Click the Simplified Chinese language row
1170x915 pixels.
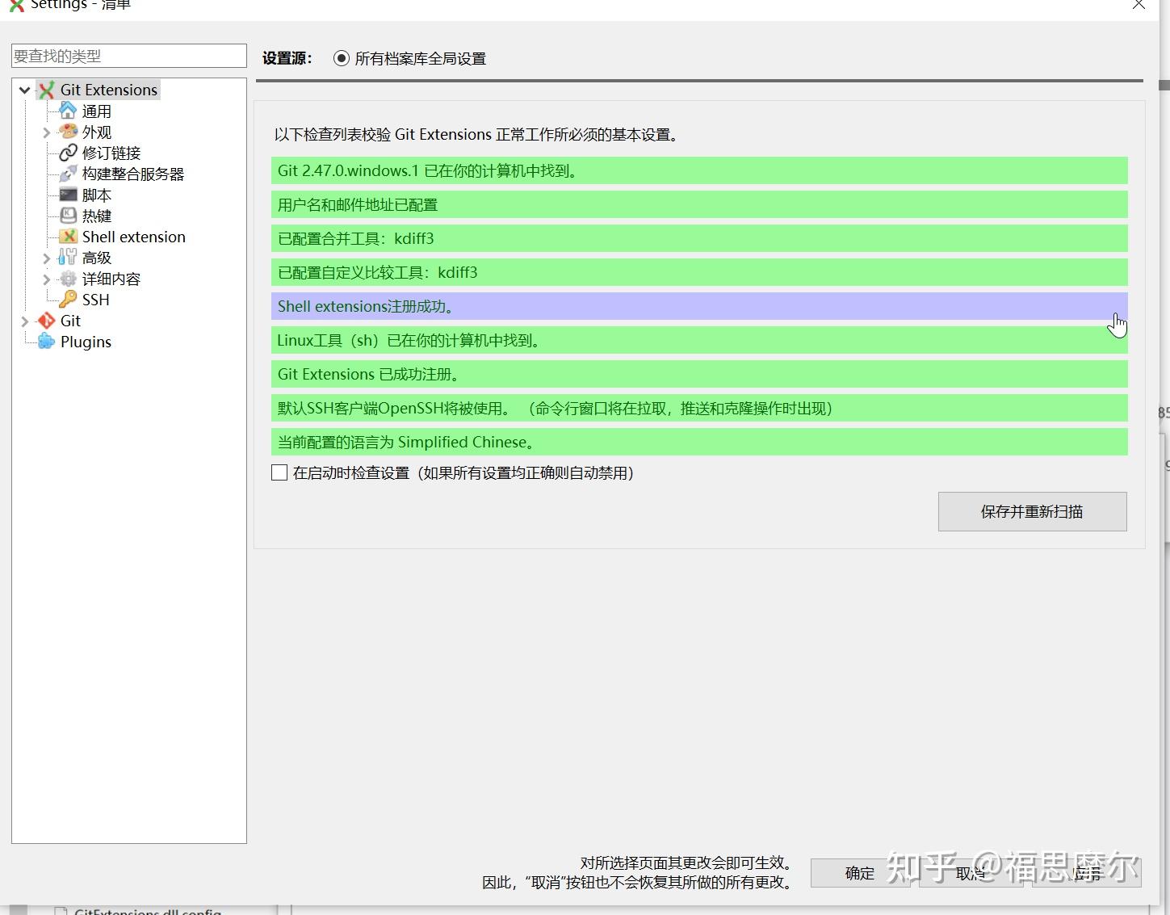click(699, 442)
